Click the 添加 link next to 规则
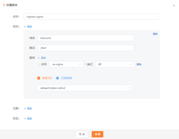The image size is (179, 139). tap(29, 27)
